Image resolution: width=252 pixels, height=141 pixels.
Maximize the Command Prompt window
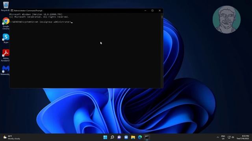pos(152,11)
